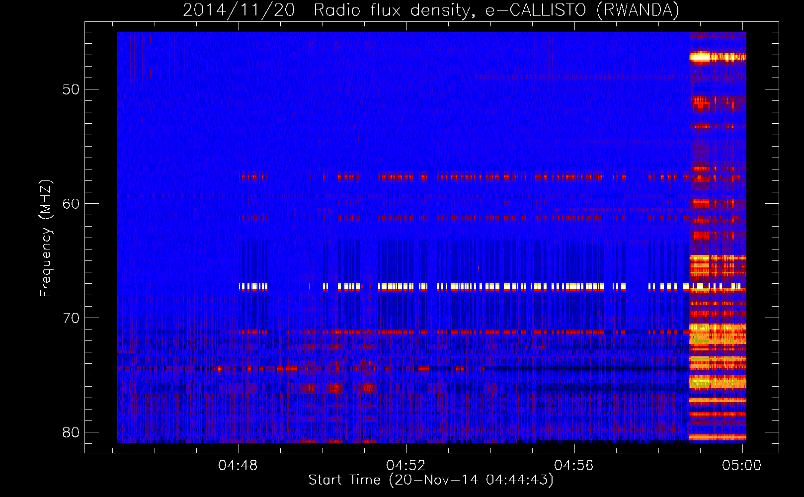Screen dimensions: 804x497
Task: Click the 50 MHz frequency tick label
Action: pos(71,89)
